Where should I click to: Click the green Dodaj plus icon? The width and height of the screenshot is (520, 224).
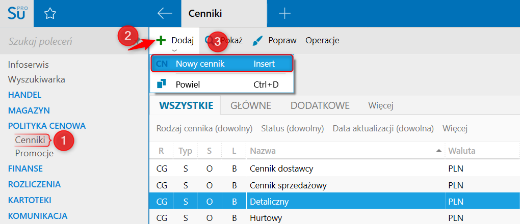click(162, 40)
